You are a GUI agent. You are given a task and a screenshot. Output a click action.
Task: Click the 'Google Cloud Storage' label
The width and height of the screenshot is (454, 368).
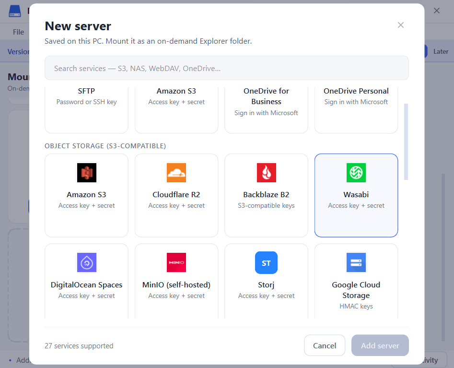point(356,290)
